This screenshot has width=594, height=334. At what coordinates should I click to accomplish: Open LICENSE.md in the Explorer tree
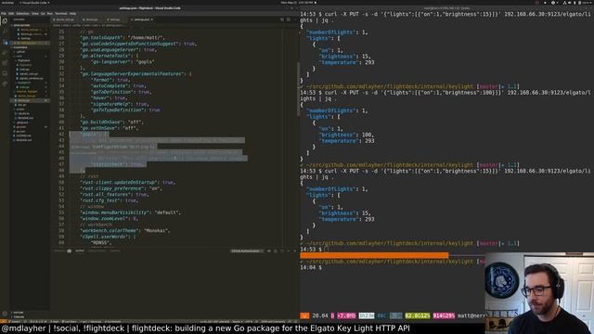[x=23, y=135]
